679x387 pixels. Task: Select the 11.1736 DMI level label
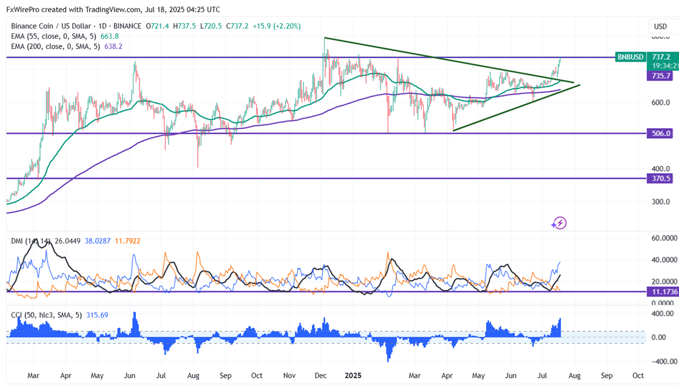(663, 292)
